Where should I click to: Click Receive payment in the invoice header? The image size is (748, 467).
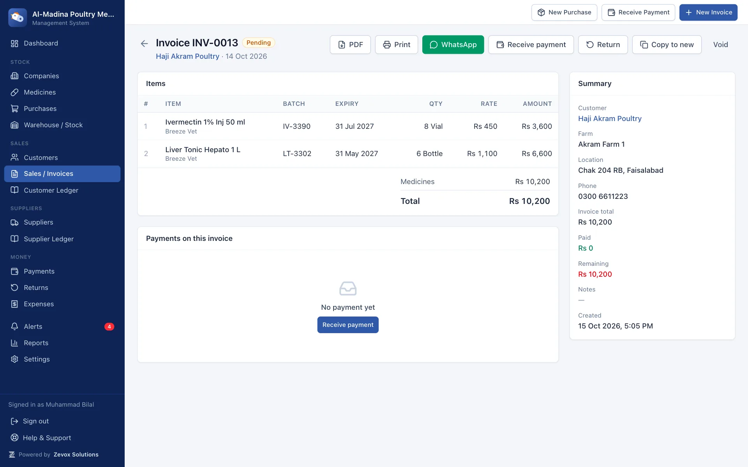click(531, 44)
